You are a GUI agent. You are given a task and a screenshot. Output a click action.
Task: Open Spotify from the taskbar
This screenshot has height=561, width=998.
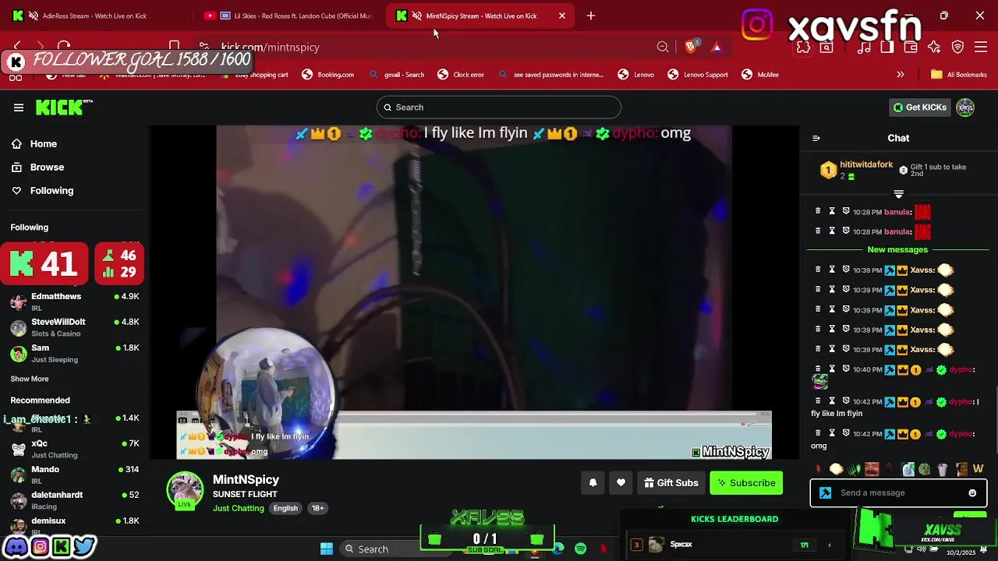click(x=581, y=549)
